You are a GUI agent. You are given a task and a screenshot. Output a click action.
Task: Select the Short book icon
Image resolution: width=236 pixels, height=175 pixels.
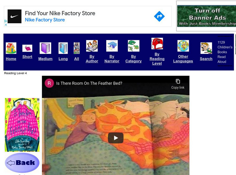[27, 48]
